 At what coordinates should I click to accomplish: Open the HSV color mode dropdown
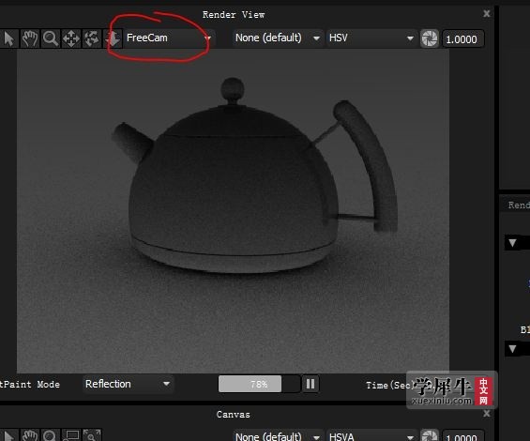[371, 38]
